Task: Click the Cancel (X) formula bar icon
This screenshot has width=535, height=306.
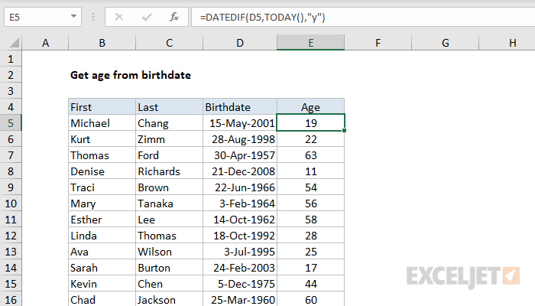Action: click(119, 17)
